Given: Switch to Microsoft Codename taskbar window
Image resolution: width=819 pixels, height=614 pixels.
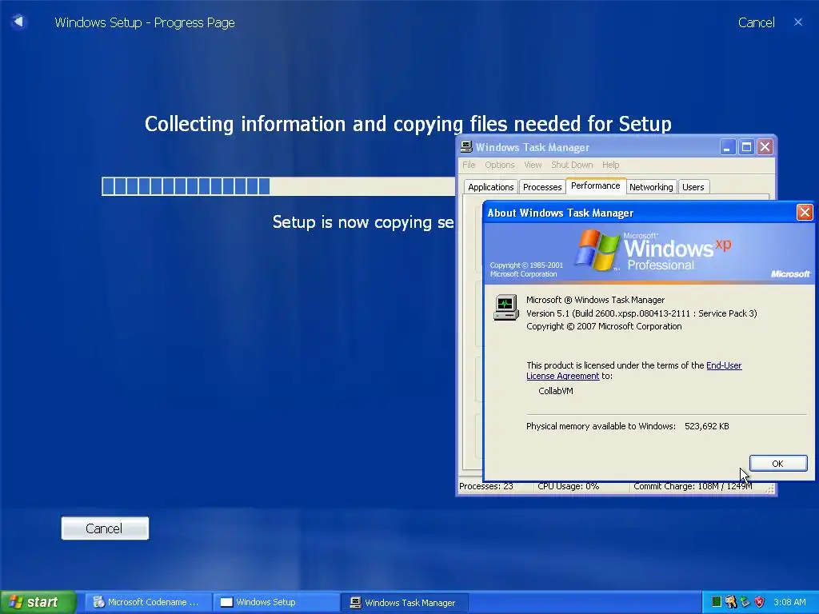Looking at the screenshot, I should [148, 602].
